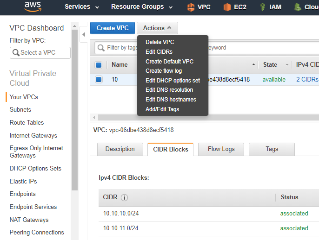Viewport: 319px width, 240px height.
Task: Open the EC2 shortcut icon in top bar
Action: coord(227,7)
